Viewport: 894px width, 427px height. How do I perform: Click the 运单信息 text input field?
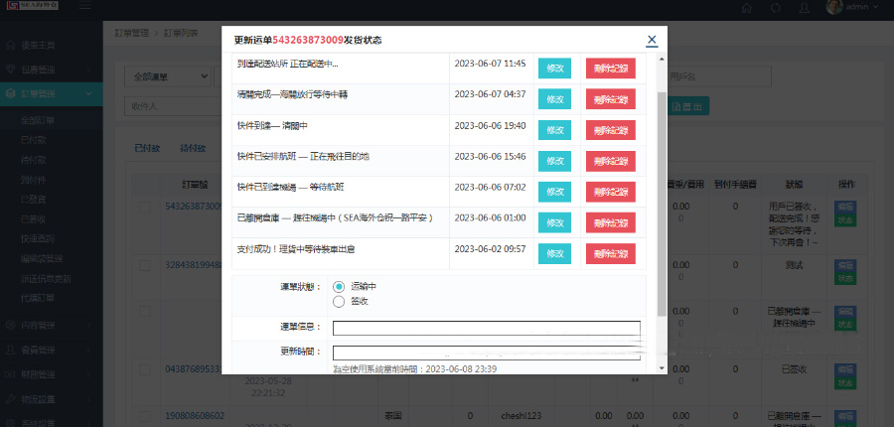[486, 328]
